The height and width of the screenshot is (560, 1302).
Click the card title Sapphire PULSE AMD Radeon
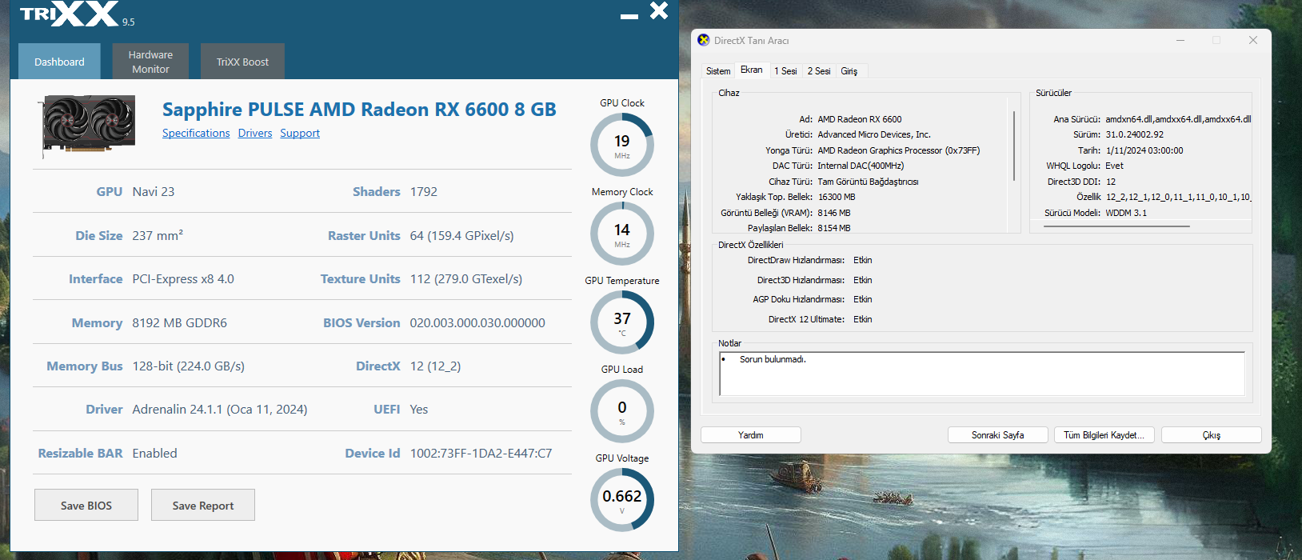click(359, 110)
